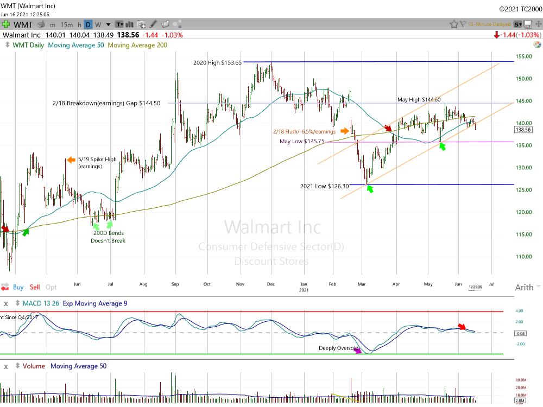Add WMT to favorites with star icon
Screen dimensions: 543x407
(453, 24)
